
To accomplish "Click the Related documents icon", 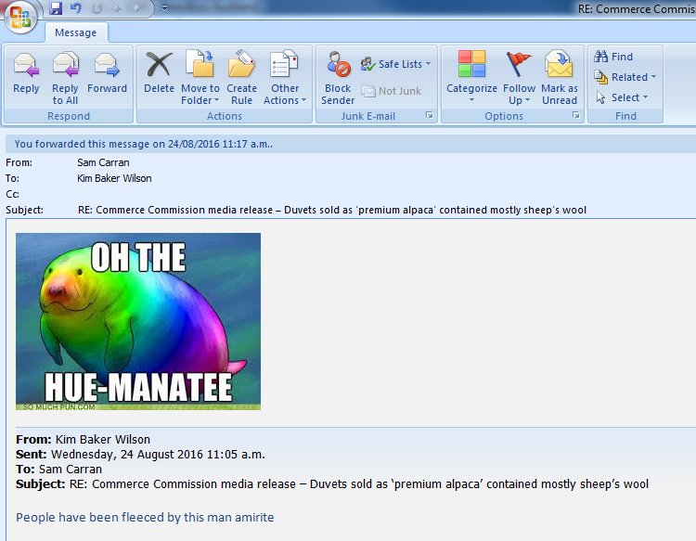I will (600, 77).
